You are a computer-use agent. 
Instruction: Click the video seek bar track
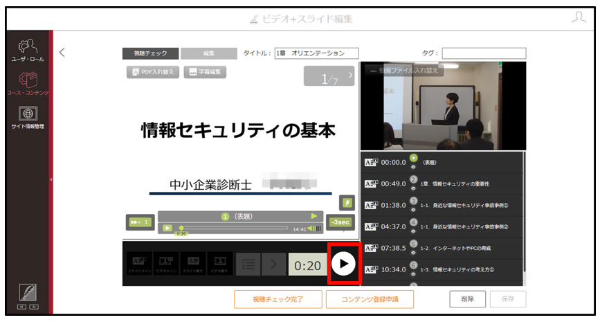click(x=235, y=228)
